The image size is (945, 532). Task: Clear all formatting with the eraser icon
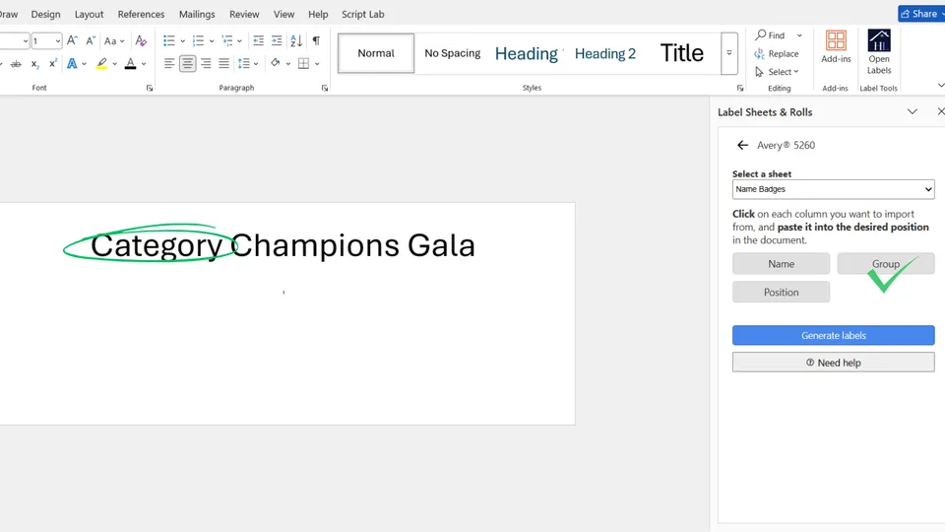click(x=141, y=40)
